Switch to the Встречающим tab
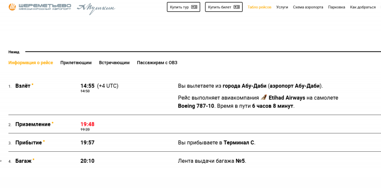This screenshot has width=381, height=190. pyautogui.click(x=114, y=63)
